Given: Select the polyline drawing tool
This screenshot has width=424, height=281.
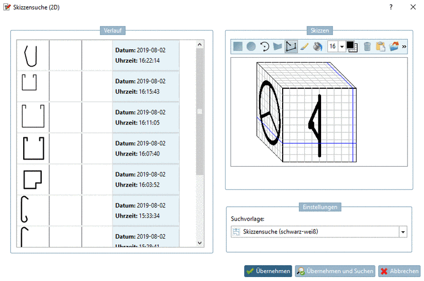Looking at the screenshot, I should [x=291, y=46].
